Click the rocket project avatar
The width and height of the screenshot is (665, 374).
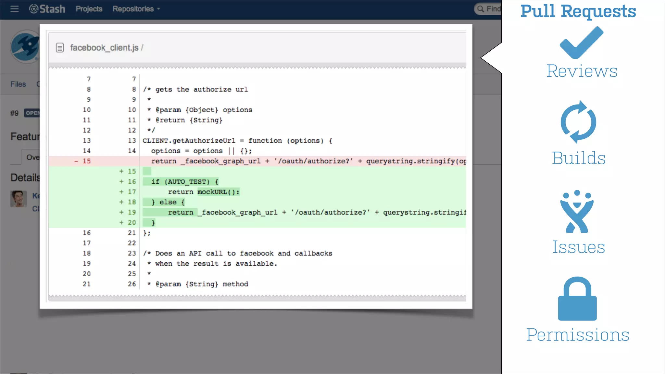pos(25,46)
